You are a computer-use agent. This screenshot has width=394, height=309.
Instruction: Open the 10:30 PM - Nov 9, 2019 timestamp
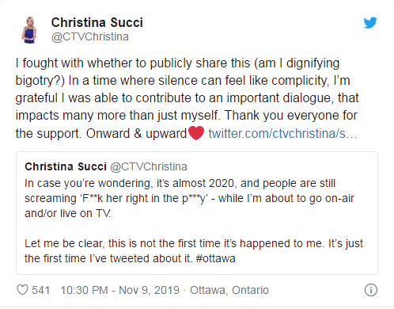(120, 290)
